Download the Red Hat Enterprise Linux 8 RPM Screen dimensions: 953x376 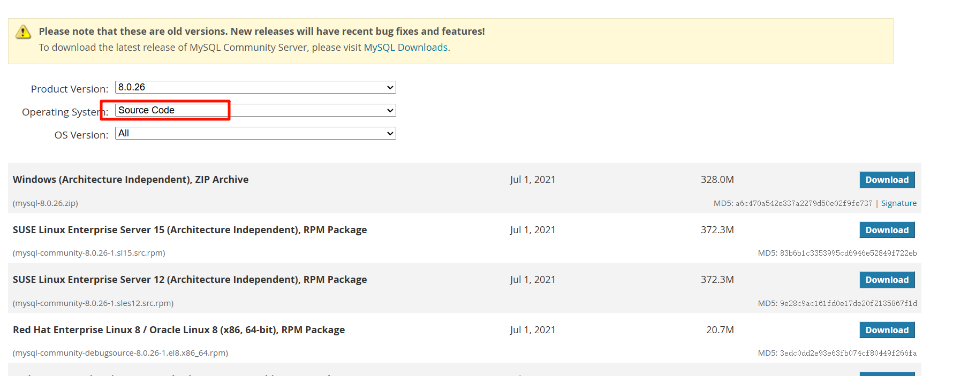tap(887, 330)
